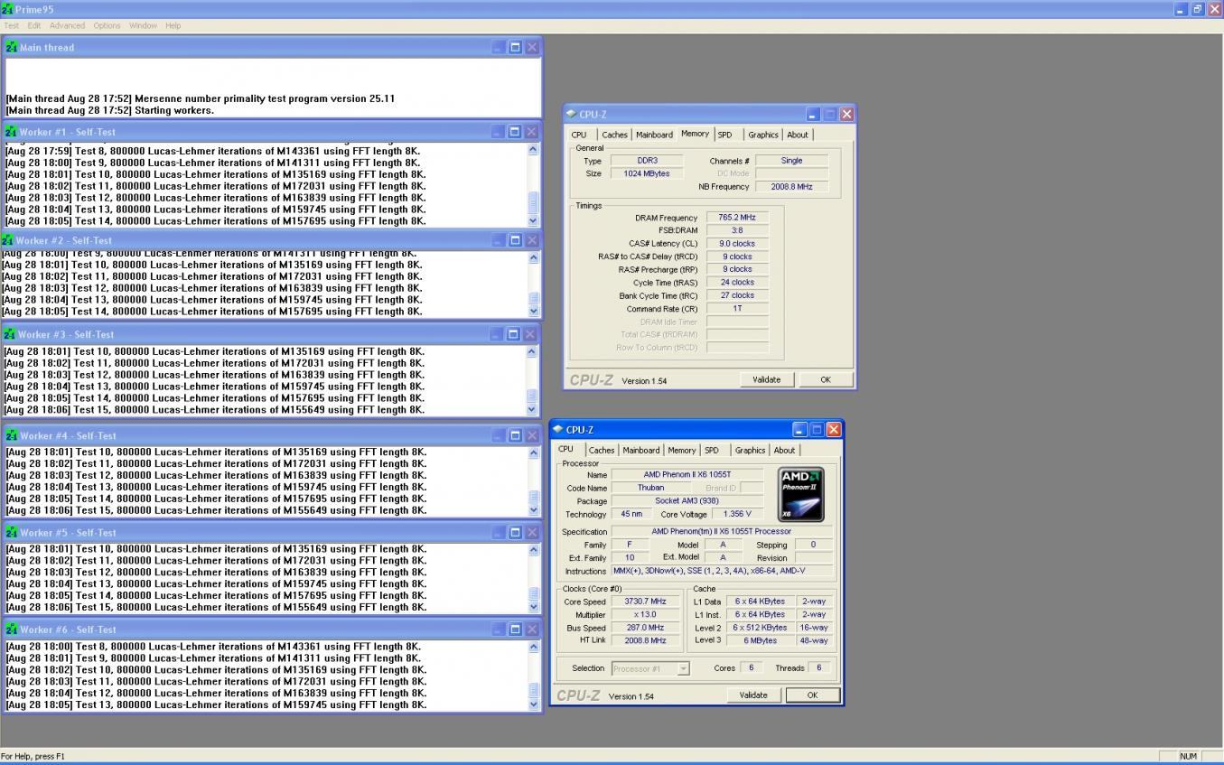Open the Help menu
This screenshot has height=765, width=1224.
pos(173,25)
